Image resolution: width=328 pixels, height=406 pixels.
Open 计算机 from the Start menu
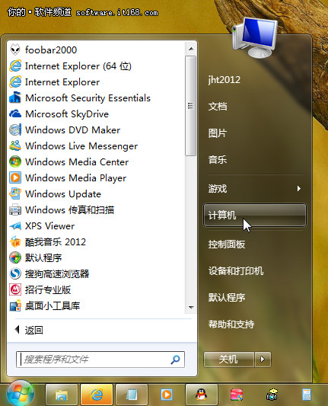click(x=255, y=215)
